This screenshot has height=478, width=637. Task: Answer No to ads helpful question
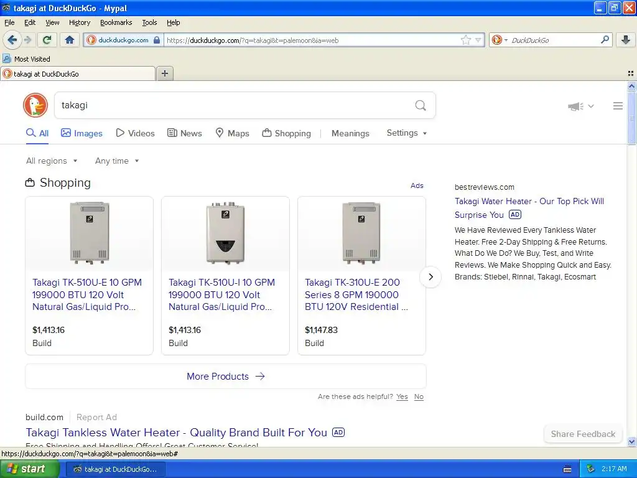pos(419,396)
